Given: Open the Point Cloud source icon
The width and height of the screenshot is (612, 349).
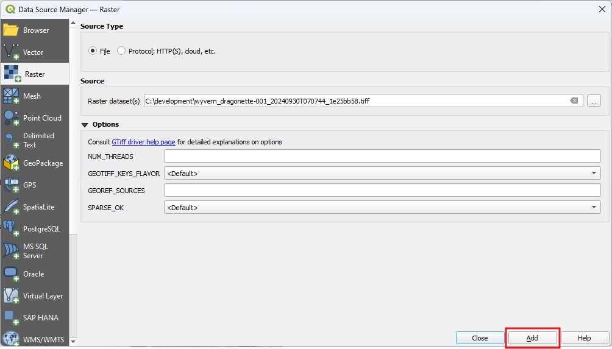Looking at the screenshot, I should click(x=12, y=118).
